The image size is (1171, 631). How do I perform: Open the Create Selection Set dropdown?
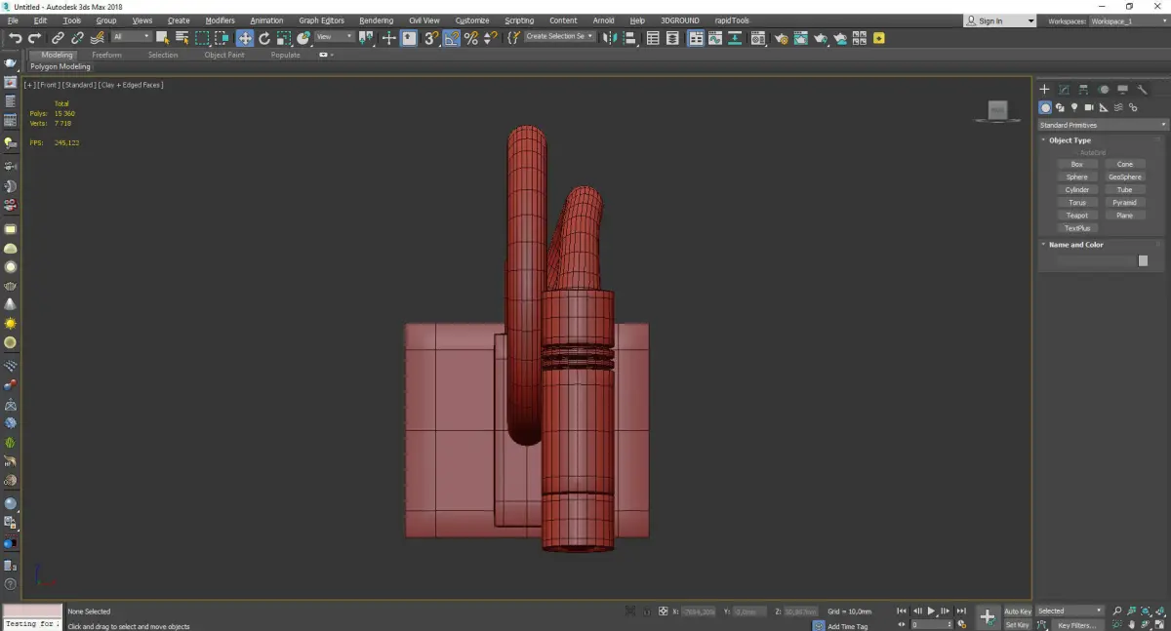(559, 37)
